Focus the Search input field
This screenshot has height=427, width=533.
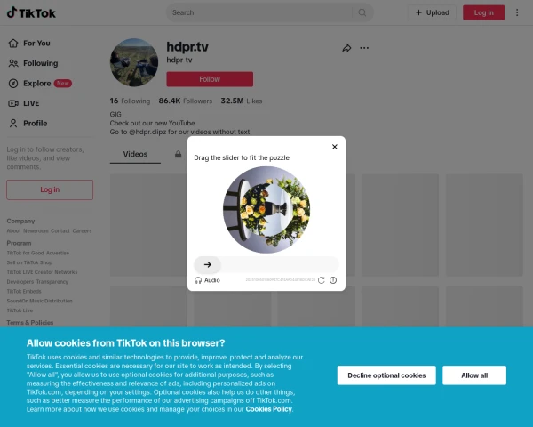tap(260, 12)
